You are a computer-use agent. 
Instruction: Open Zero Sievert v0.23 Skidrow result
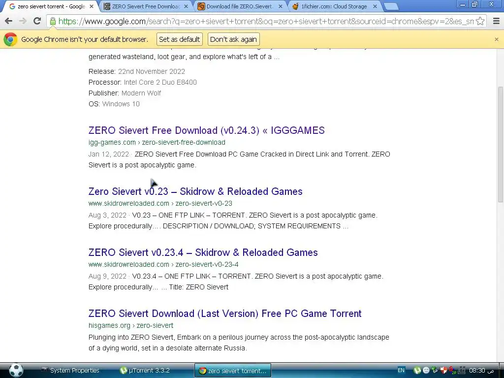[x=195, y=191]
